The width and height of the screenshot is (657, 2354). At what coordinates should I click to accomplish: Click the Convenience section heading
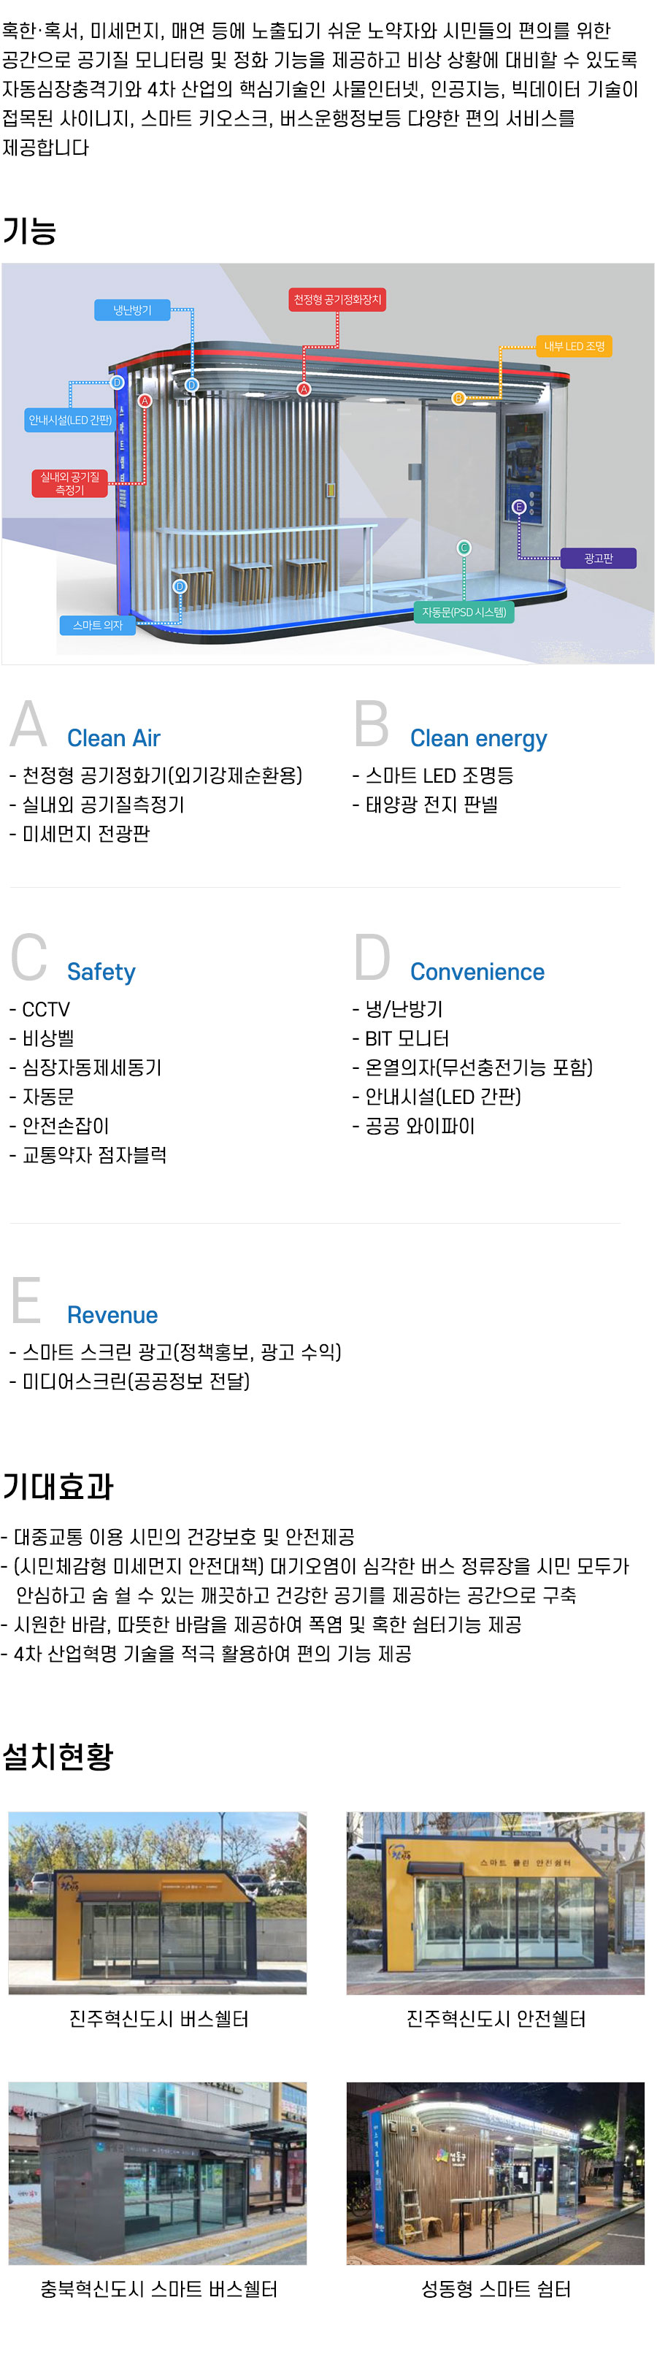[477, 971]
